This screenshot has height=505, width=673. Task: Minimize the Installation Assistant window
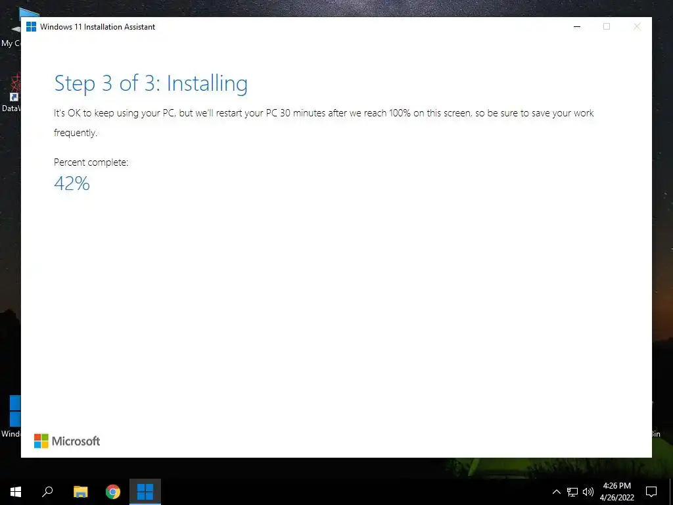(x=577, y=26)
